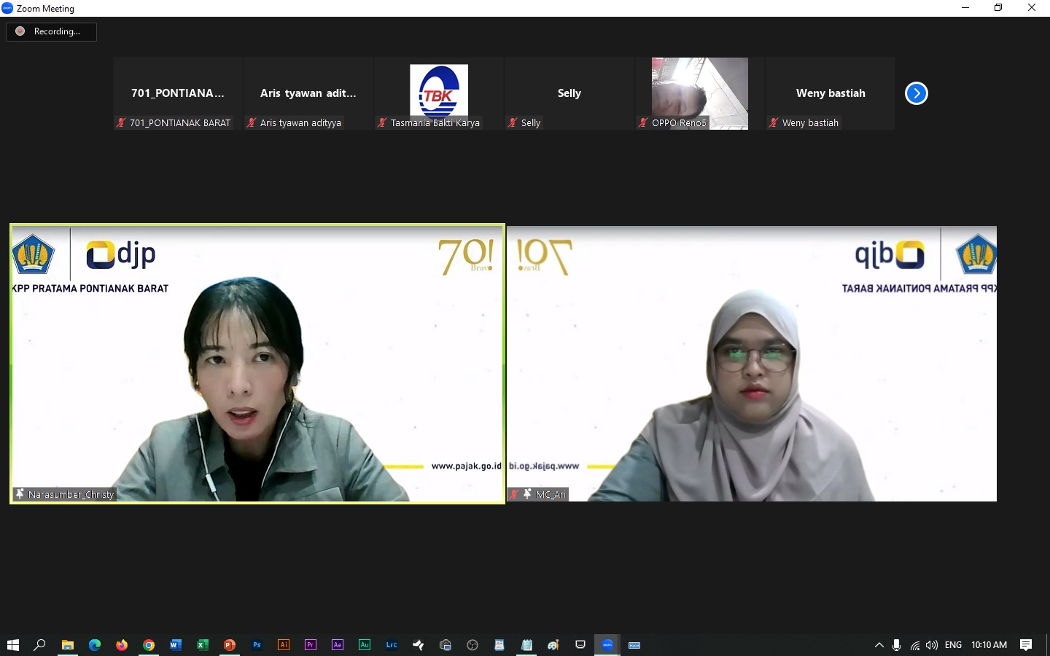Click the Tasmania Bakti Karya participant tile

(x=438, y=93)
